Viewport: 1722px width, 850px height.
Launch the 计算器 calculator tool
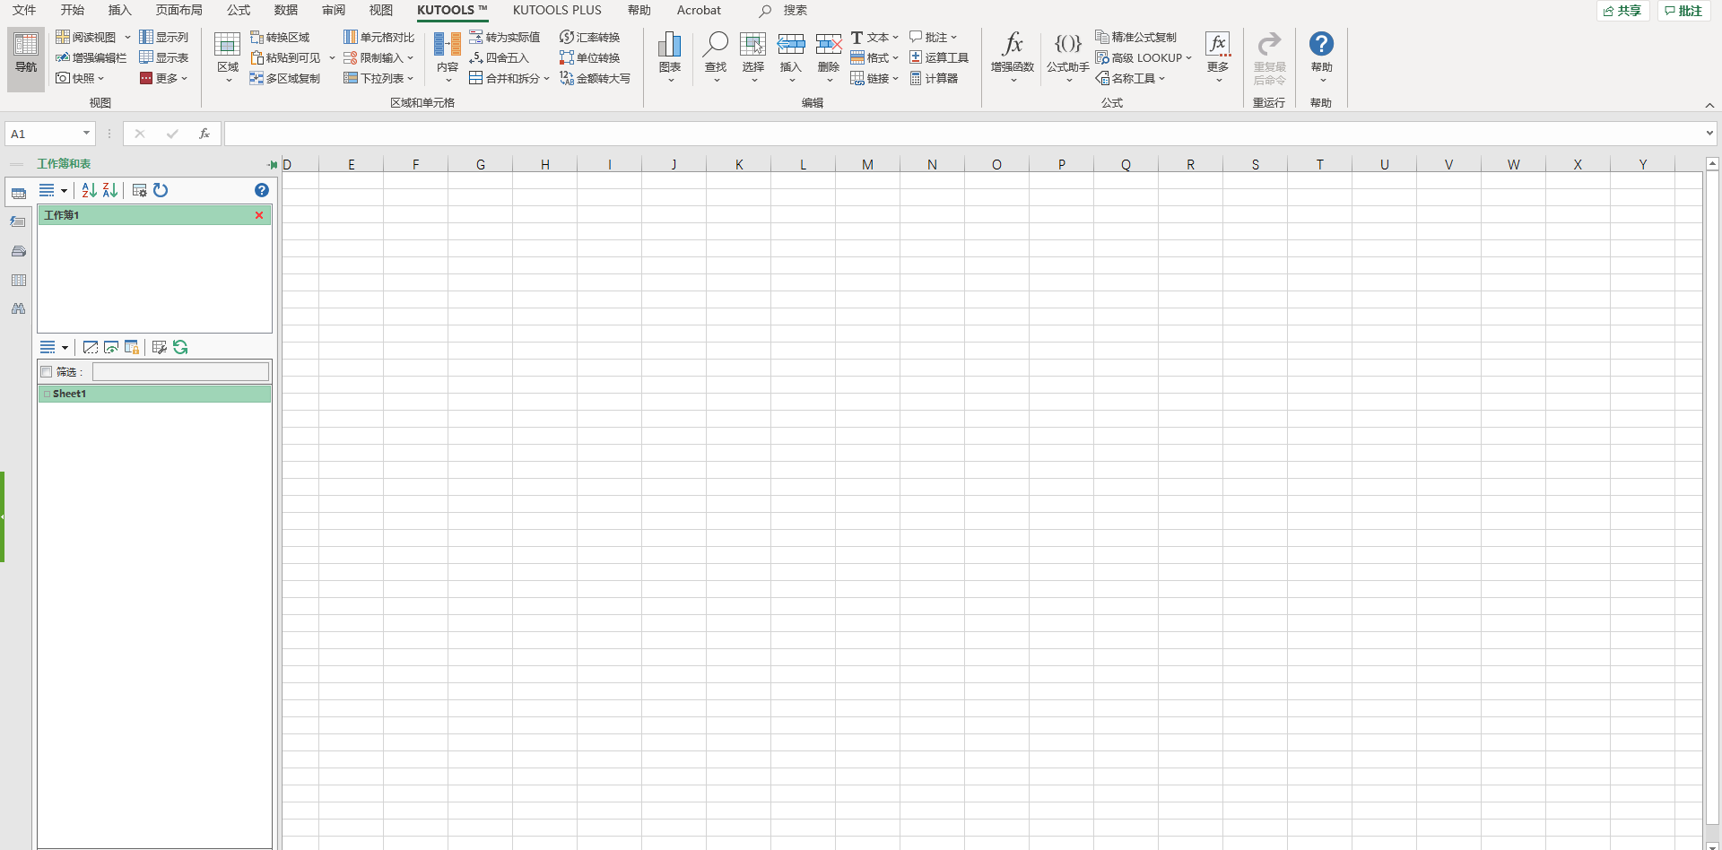934,78
